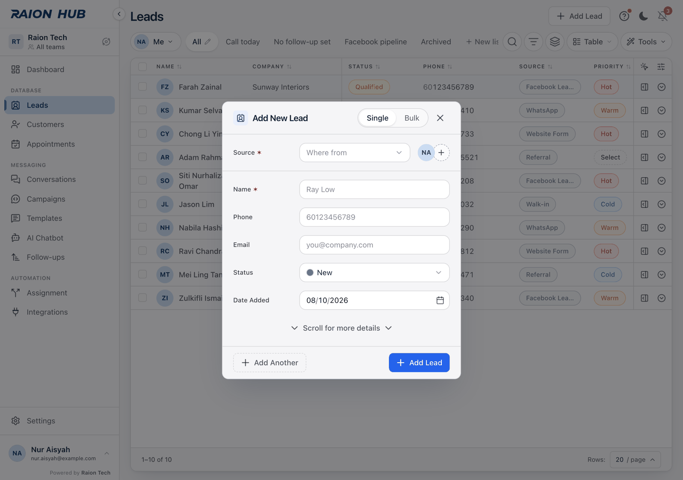Open the Table view dropdown
The width and height of the screenshot is (683, 480).
pos(593,42)
